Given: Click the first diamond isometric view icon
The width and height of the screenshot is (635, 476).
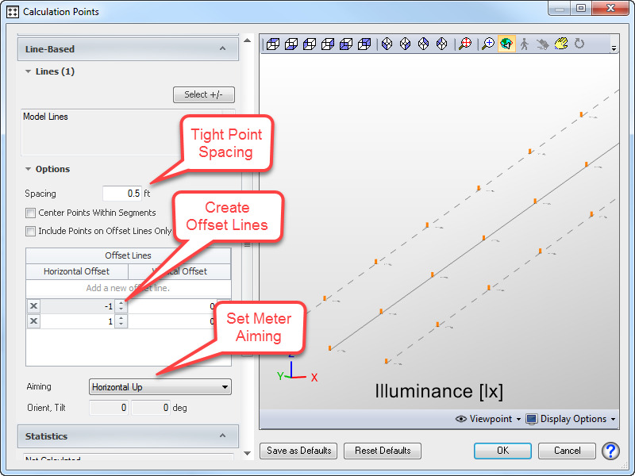Looking at the screenshot, I should [x=387, y=44].
